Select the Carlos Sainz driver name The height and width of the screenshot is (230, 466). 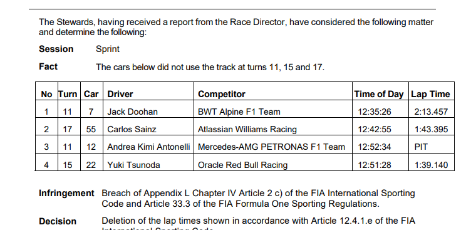coord(132,130)
